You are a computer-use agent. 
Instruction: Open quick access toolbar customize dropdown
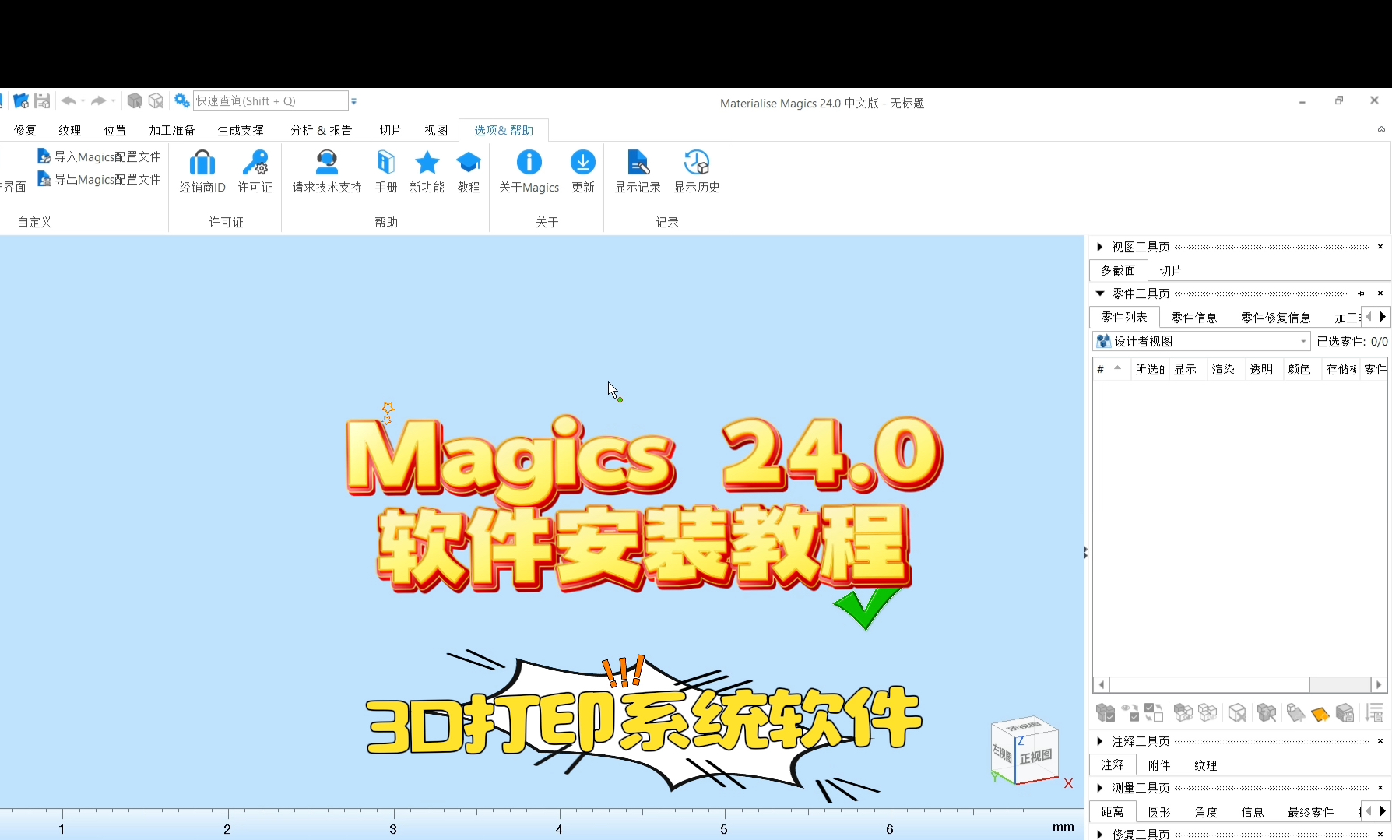coord(353,101)
